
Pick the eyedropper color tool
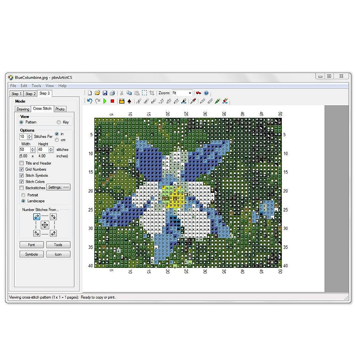coord(193,101)
